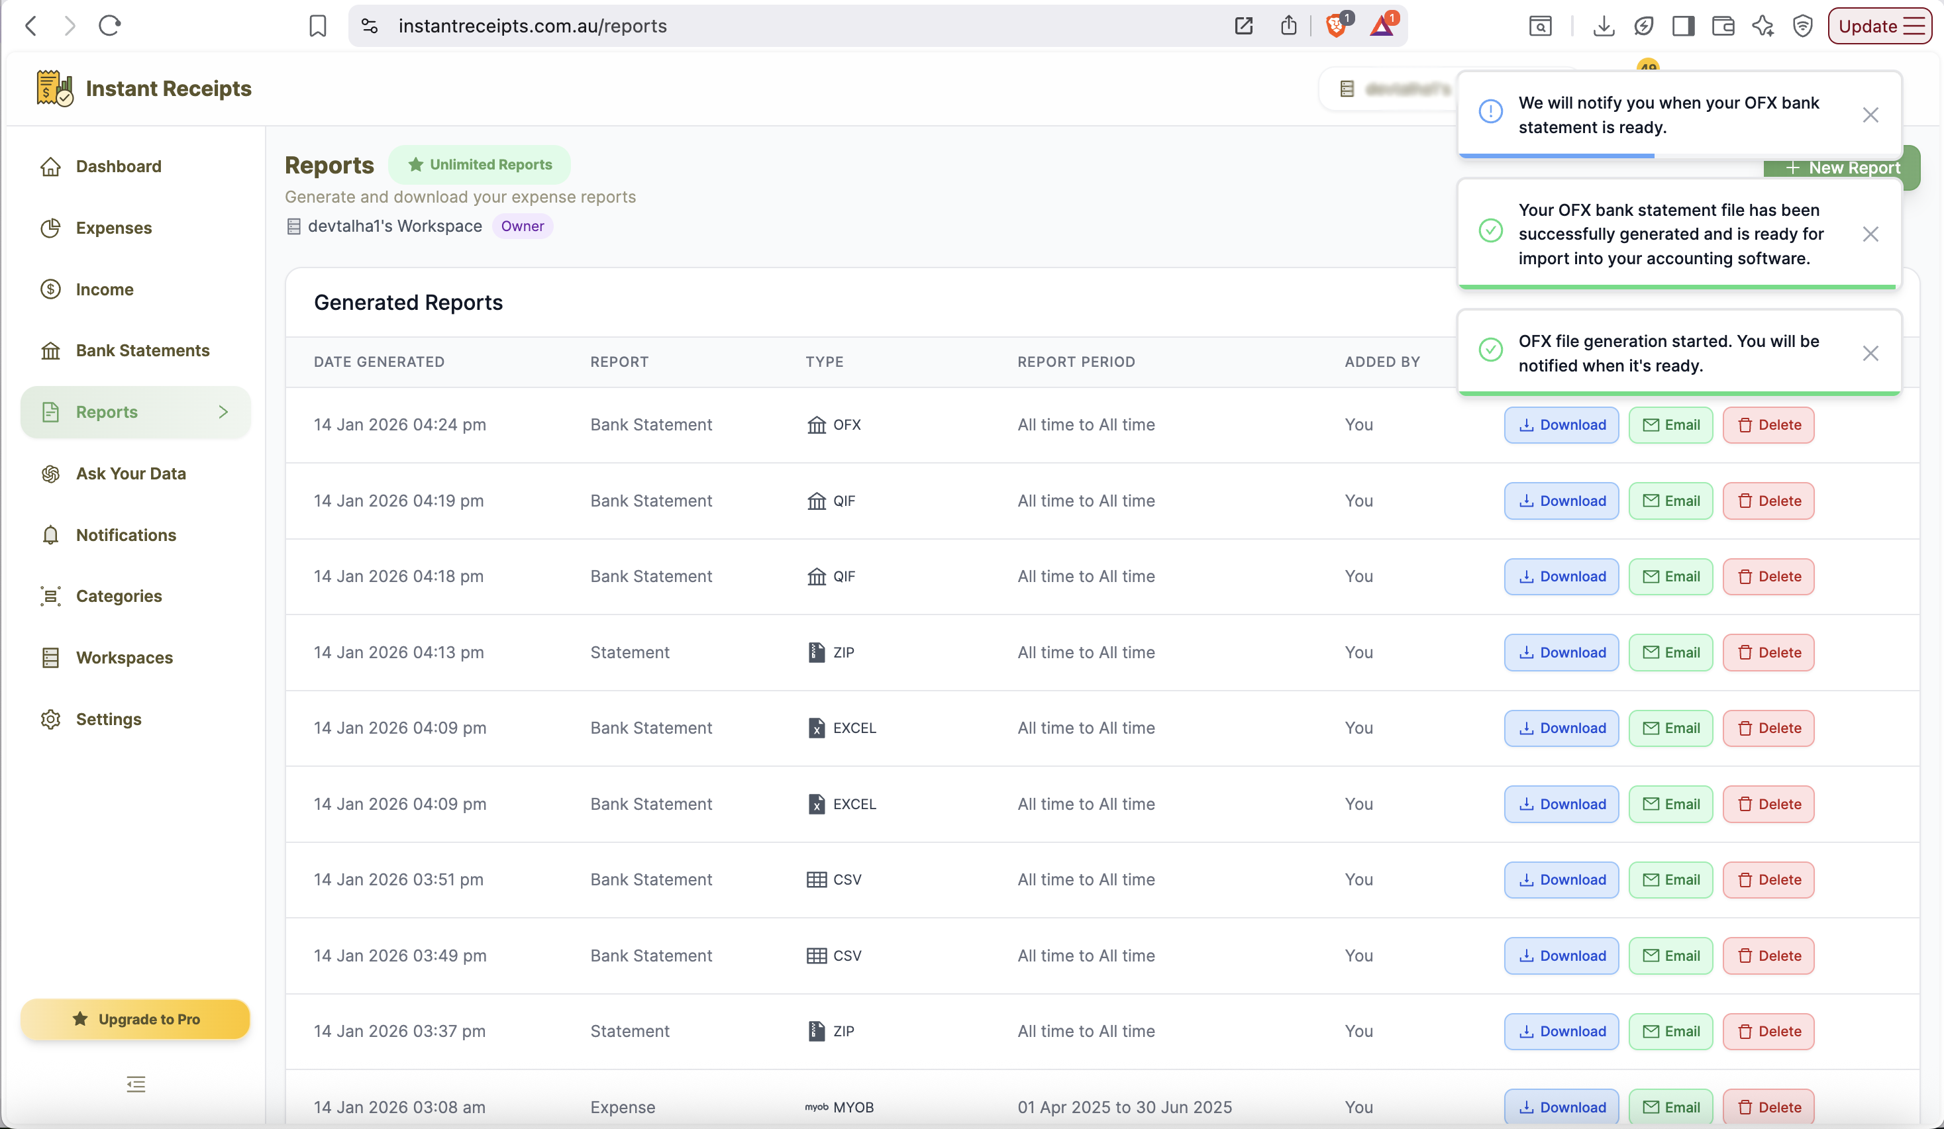1944x1129 pixels.
Task: Close the 'OFX file generation started' toast
Action: (x=1870, y=353)
